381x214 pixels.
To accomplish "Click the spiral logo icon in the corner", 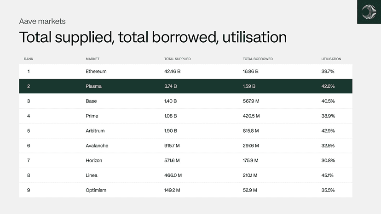I will pyautogui.click(x=369, y=12).
